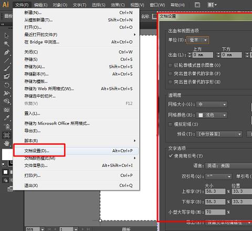Select the Hand tool
Image resolution: width=252 pixels, height=231 pixels.
pyautogui.click(x=6, y=143)
